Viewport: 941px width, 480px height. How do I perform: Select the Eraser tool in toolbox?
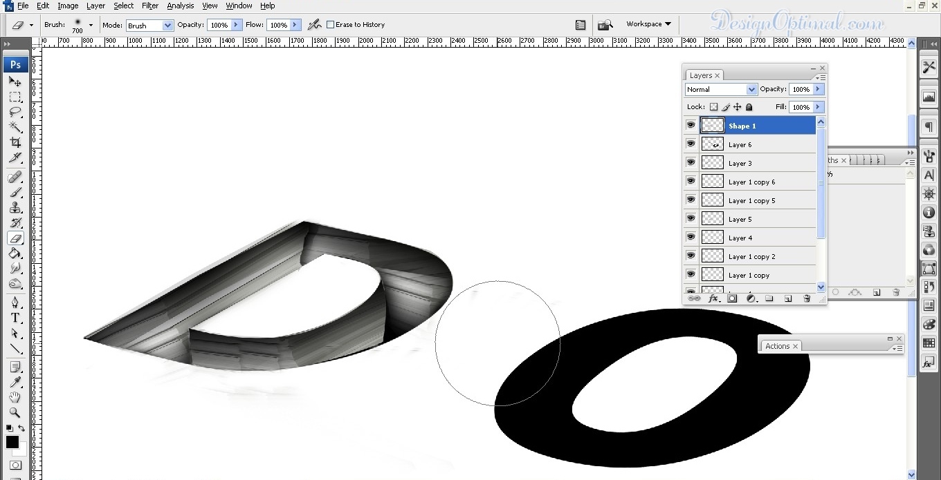coord(15,238)
